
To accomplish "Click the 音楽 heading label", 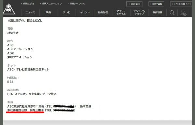I will point(10,29).
